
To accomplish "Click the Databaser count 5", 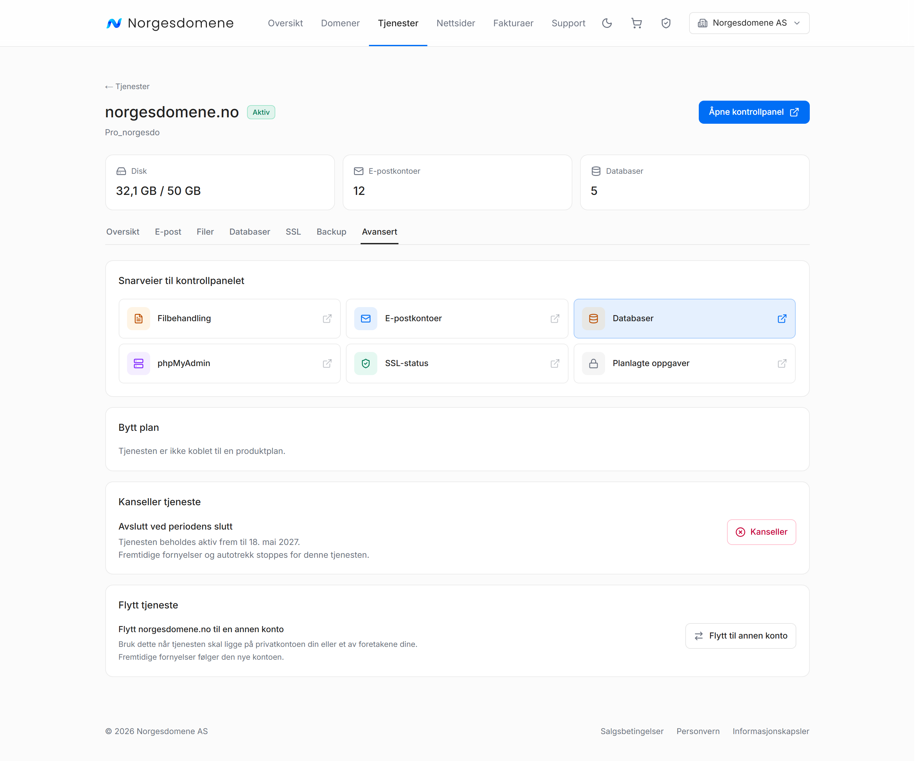I will pos(594,191).
